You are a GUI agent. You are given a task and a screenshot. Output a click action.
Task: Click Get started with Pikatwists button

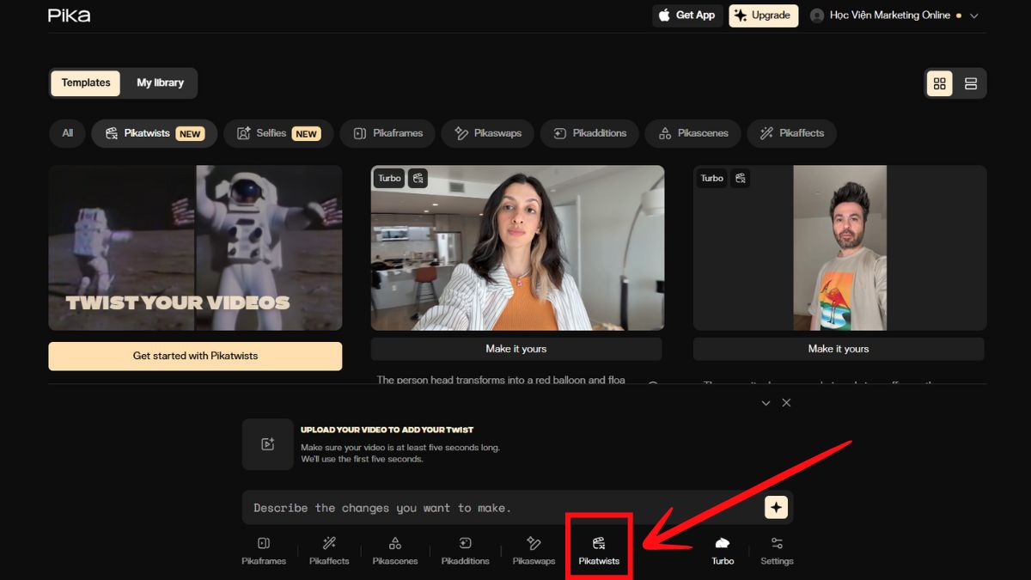tap(195, 356)
